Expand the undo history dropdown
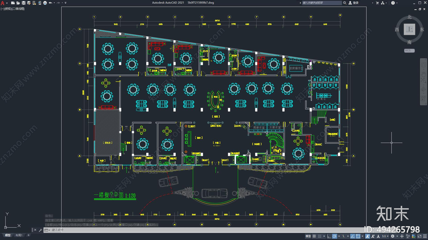 [x=54, y=3]
